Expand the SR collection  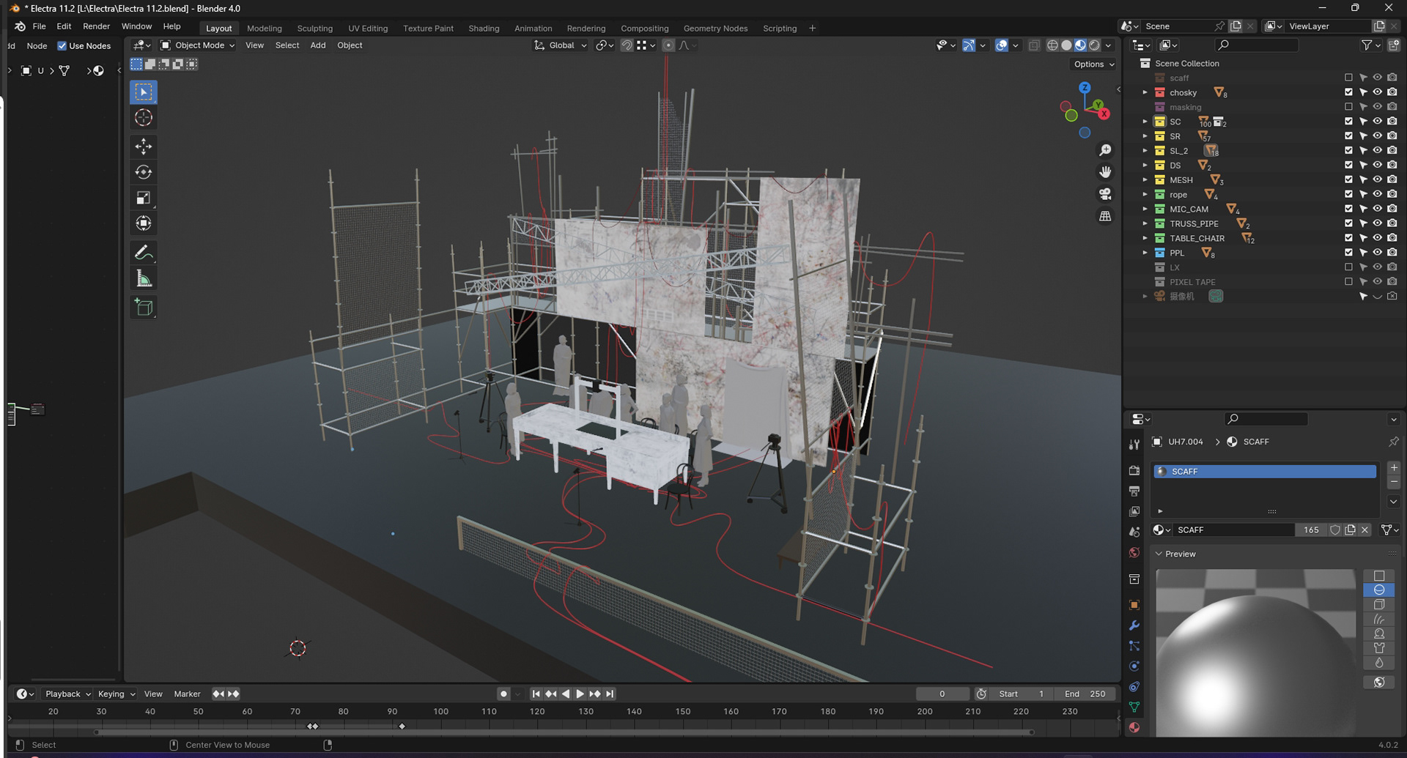point(1145,136)
